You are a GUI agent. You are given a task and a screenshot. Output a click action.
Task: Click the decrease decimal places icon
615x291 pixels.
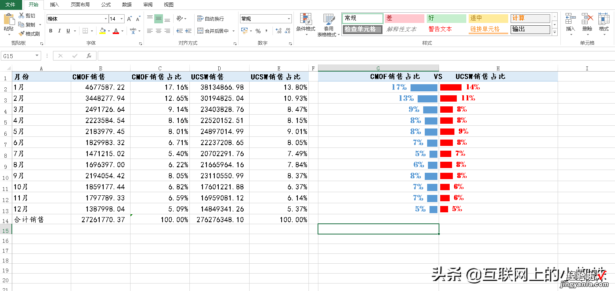[x=287, y=31]
